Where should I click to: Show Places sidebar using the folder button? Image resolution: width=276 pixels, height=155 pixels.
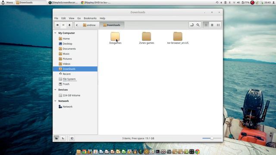[x=56, y=139]
